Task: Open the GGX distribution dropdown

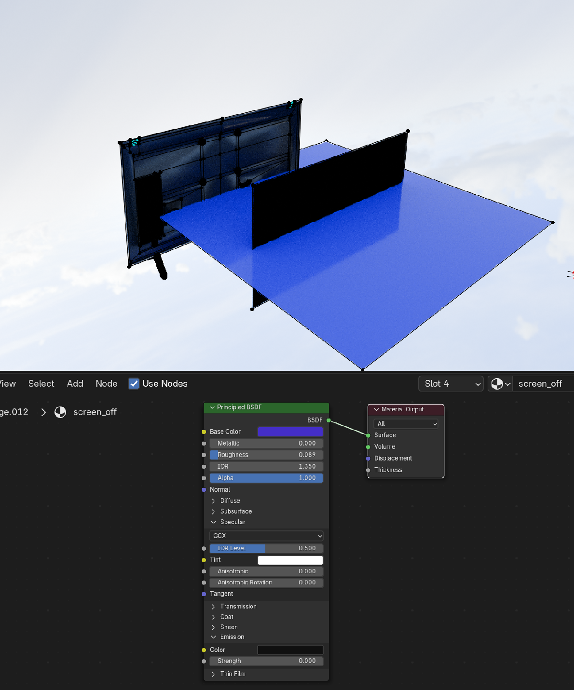Action: 266,536
